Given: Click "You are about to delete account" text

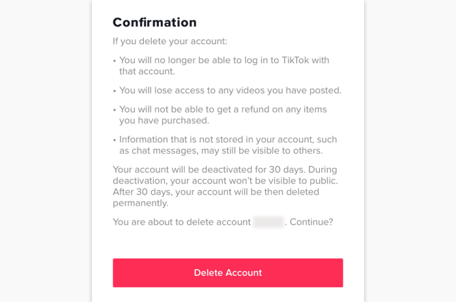Looking at the screenshot, I should tap(182, 222).
